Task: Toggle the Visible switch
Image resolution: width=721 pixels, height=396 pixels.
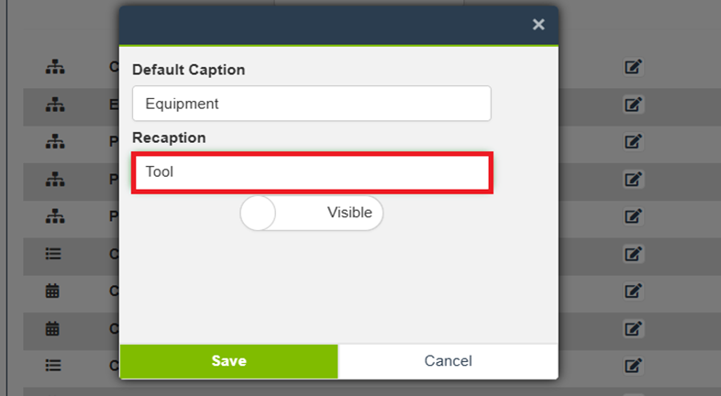Action: tap(311, 213)
